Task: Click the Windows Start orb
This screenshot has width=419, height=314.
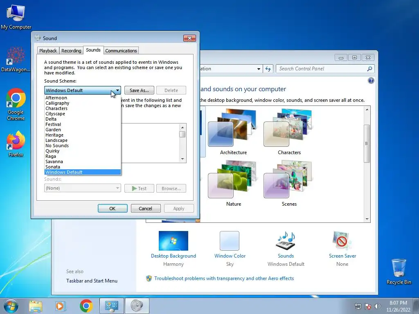Action: [x=11, y=306]
